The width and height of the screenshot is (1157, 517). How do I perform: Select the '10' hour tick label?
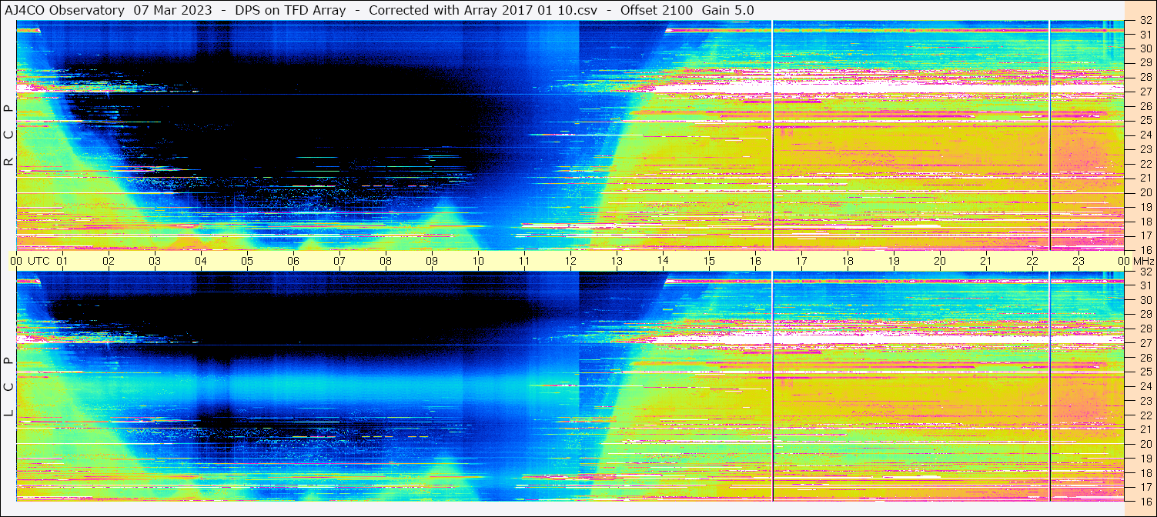point(478,261)
